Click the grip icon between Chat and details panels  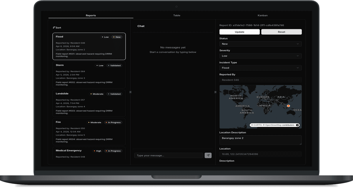(x=216, y=92)
